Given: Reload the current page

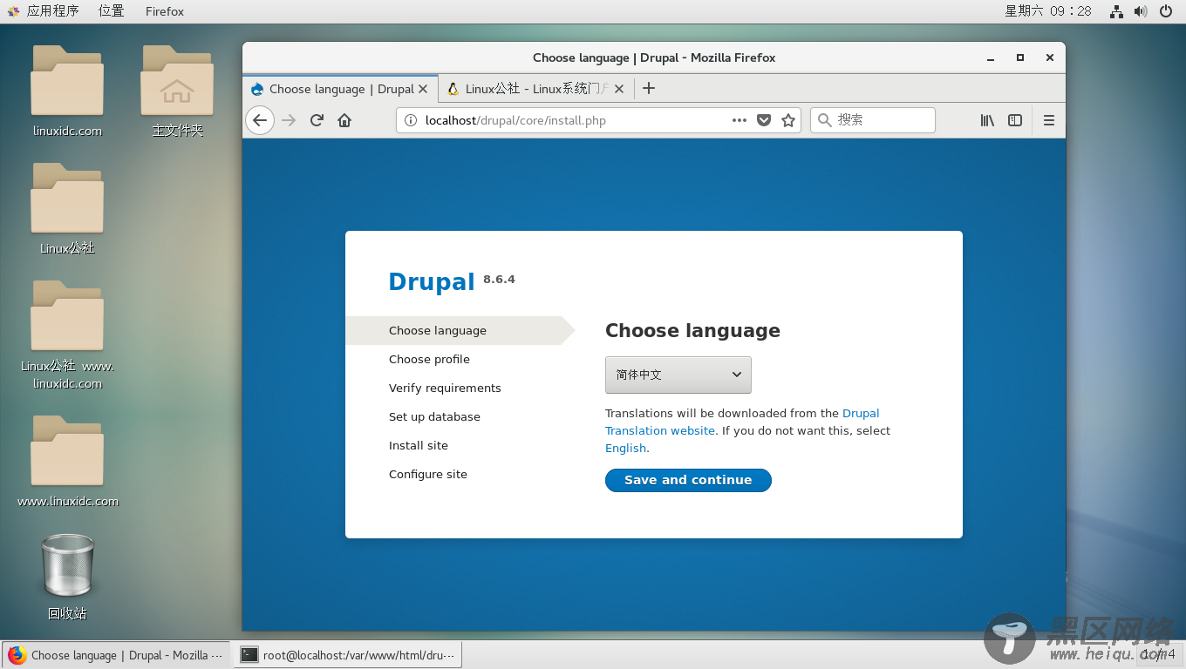Looking at the screenshot, I should coord(317,120).
